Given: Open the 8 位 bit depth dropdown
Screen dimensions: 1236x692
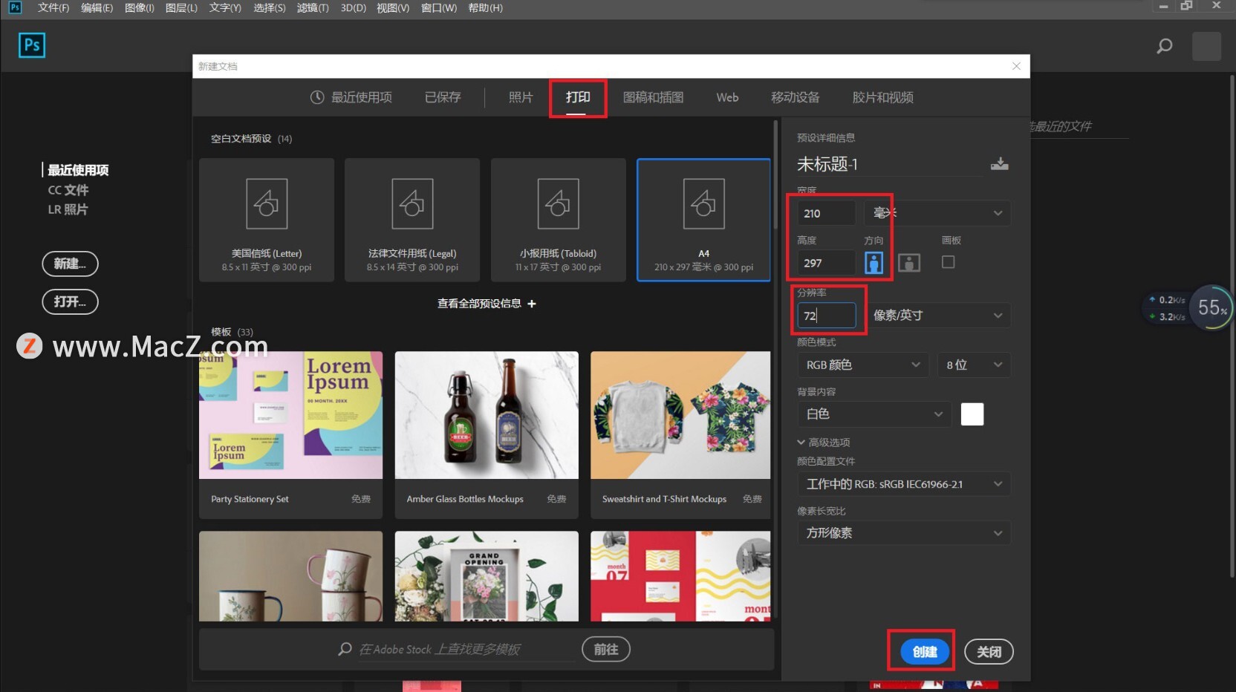Looking at the screenshot, I should (x=973, y=365).
